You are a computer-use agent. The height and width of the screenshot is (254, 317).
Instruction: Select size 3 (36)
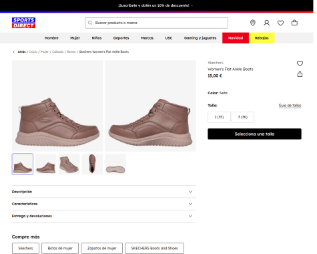[243, 117]
